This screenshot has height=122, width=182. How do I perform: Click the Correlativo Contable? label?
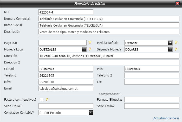pos(19,112)
